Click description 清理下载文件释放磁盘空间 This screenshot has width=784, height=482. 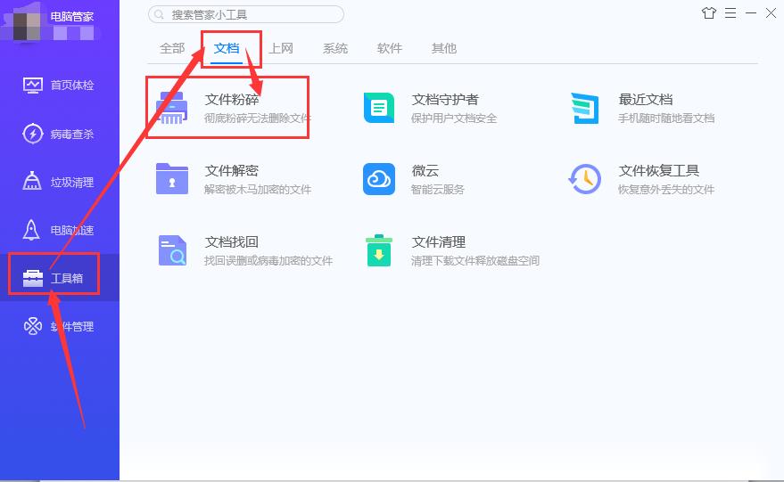475,261
